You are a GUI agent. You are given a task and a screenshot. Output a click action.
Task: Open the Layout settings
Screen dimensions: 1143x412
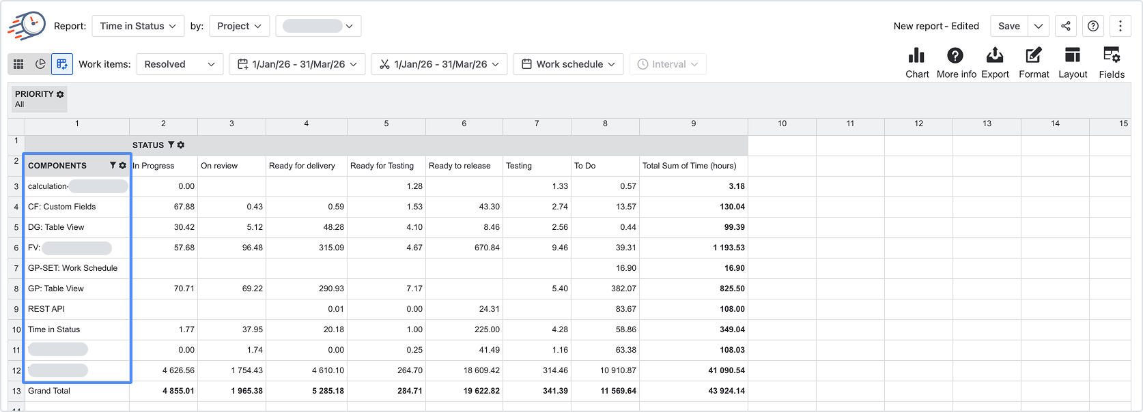click(1073, 63)
